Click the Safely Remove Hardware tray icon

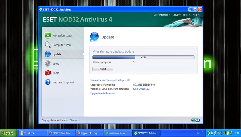221,133
